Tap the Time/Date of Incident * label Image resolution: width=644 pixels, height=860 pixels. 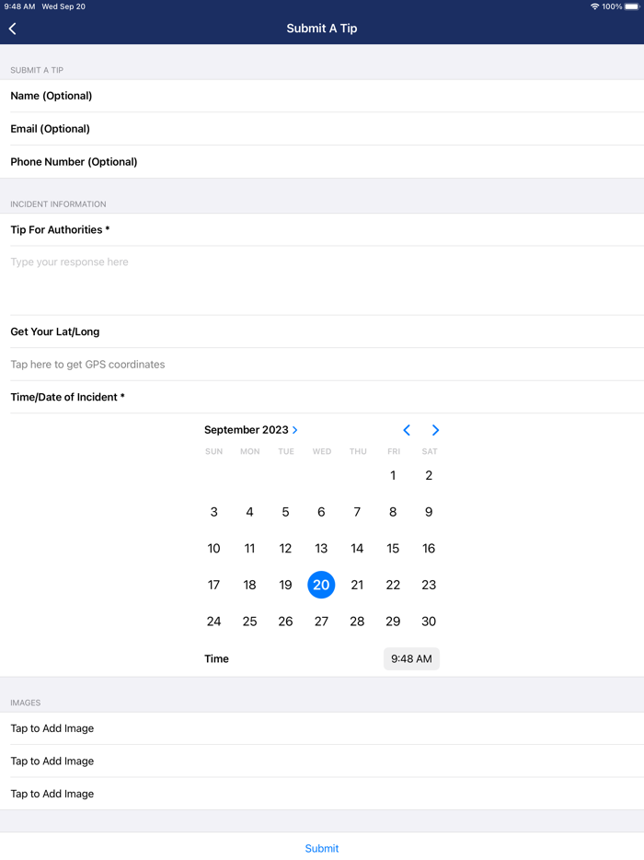(67, 397)
